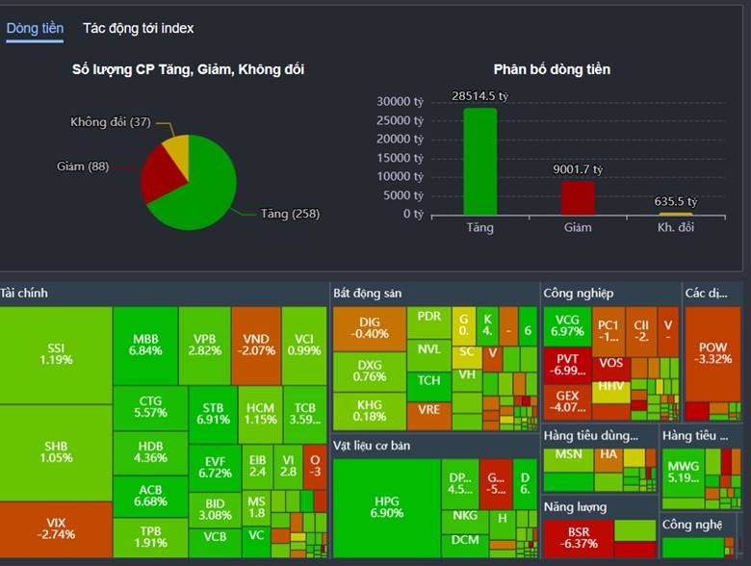Image resolution: width=751 pixels, height=566 pixels.
Task: Open the HPG 6.90% tile
Action: pos(386,507)
